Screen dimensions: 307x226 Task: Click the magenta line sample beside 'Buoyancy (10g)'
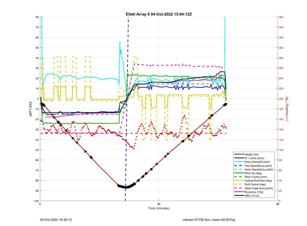click(x=239, y=192)
